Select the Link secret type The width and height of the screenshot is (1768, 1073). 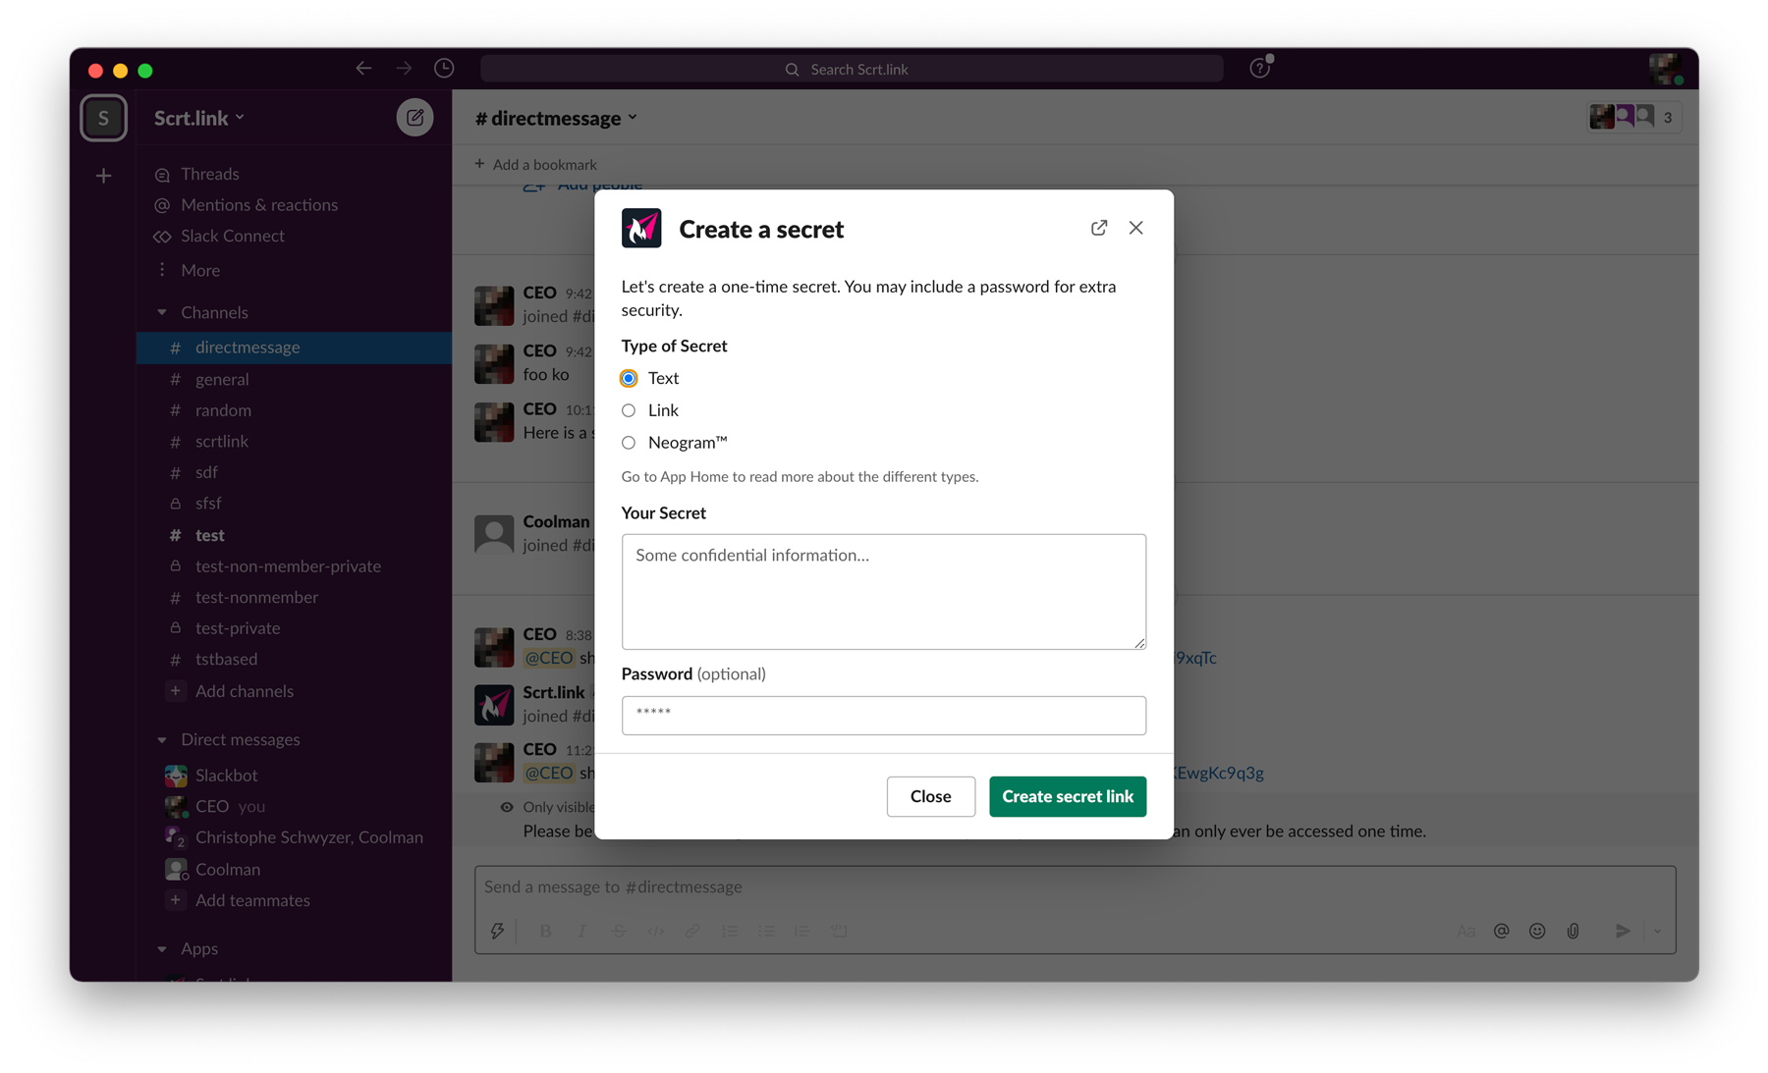click(629, 410)
